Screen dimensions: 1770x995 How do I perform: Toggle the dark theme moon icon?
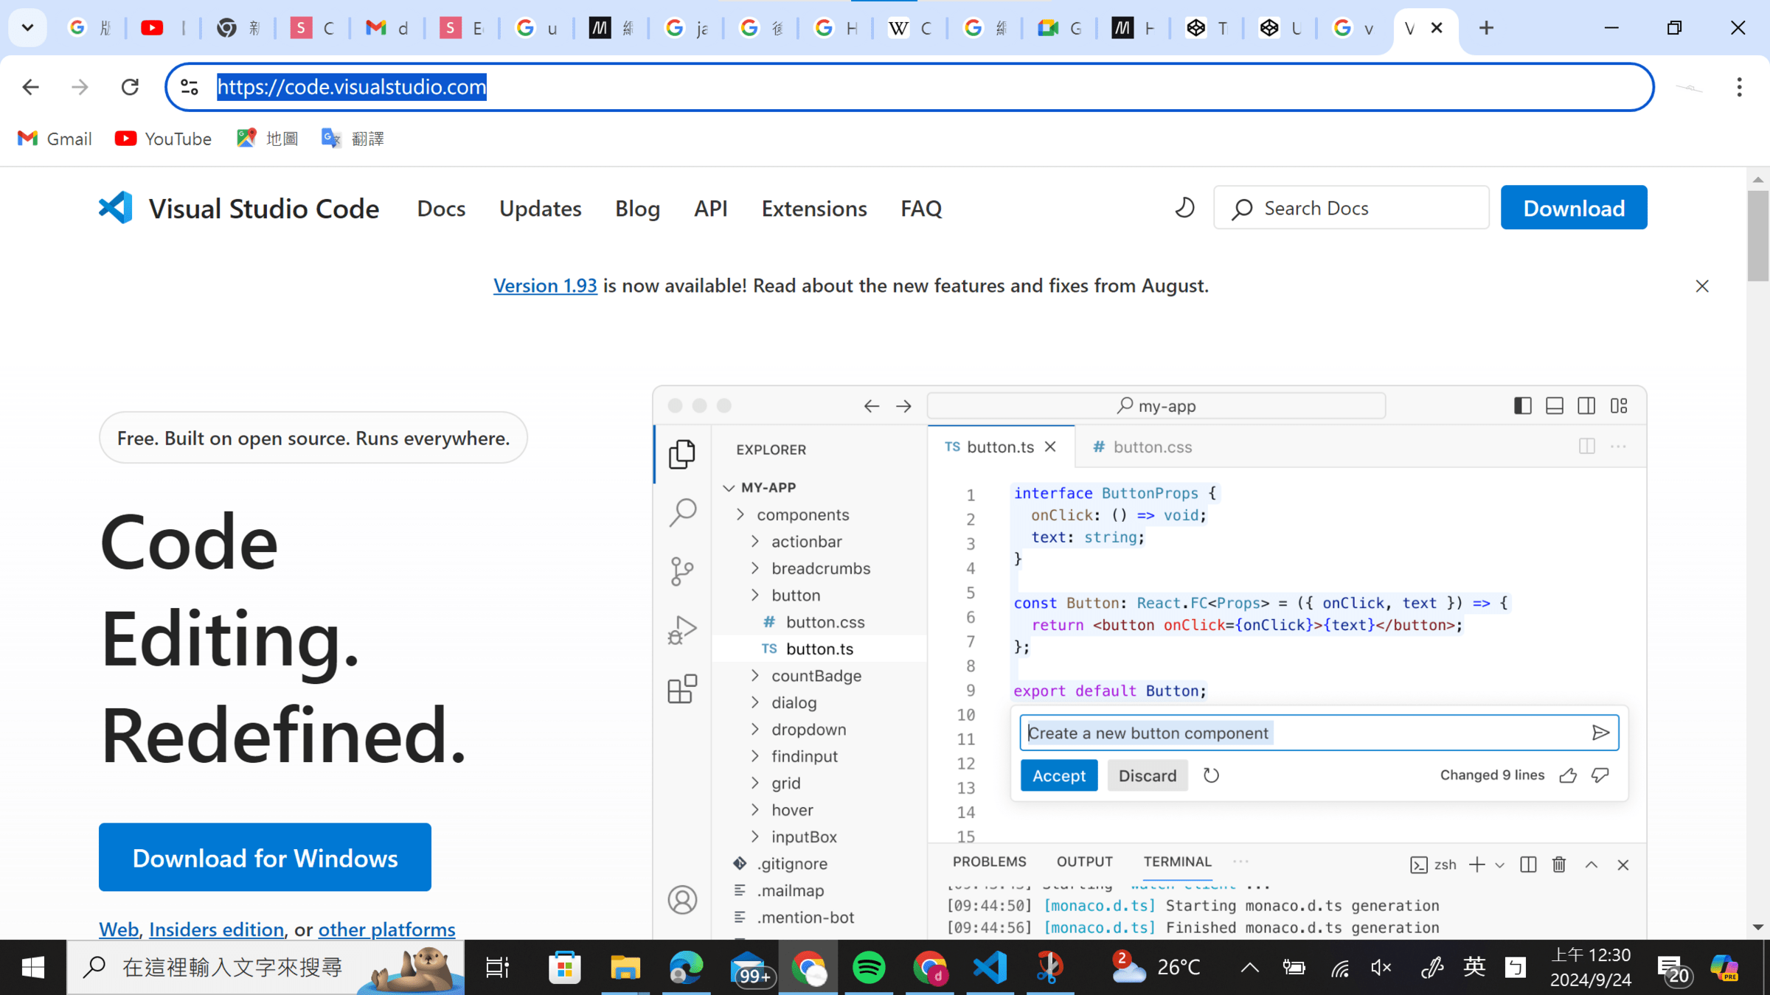[1184, 208]
